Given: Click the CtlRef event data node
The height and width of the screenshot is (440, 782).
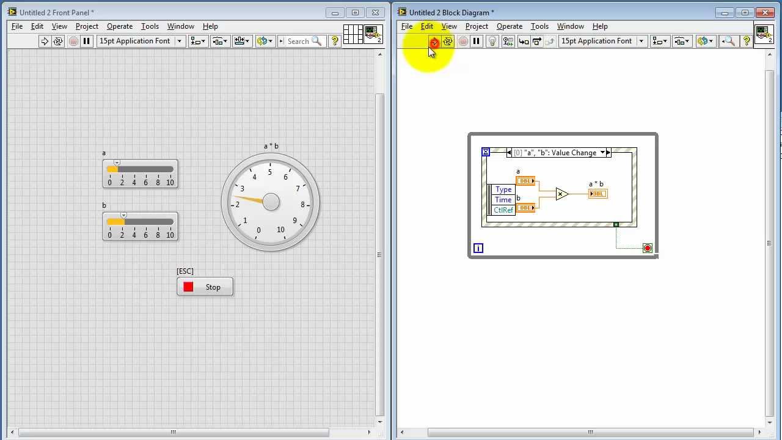Looking at the screenshot, I should [x=503, y=210].
